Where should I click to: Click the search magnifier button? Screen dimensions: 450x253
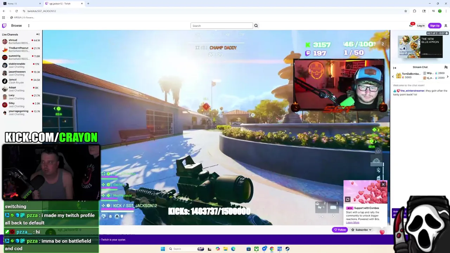[x=256, y=26]
